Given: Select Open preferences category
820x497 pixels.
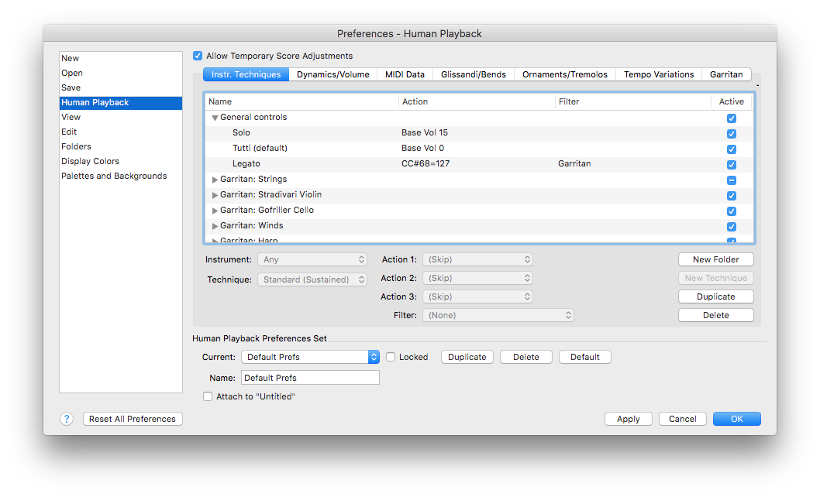Looking at the screenshot, I should coord(121,74).
